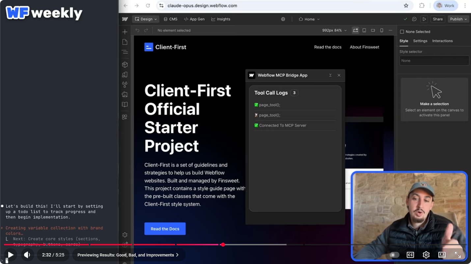Open video settings gear

click(x=426, y=255)
